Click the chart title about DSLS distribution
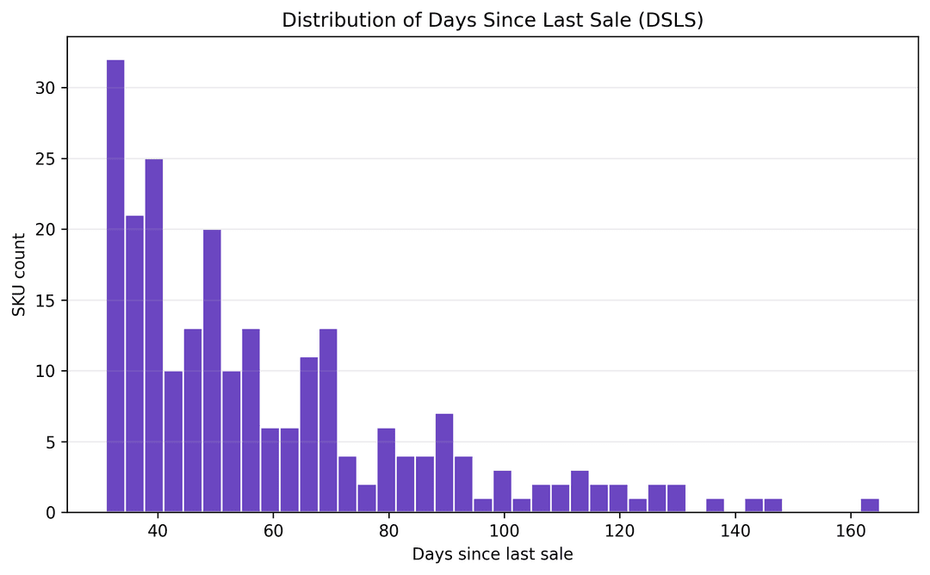Viewport: 930px width, 575px height. (493, 22)
